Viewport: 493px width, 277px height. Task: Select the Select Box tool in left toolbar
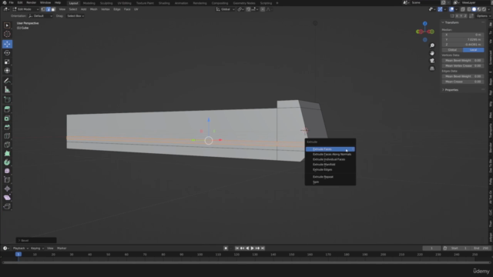(x=7, y=25)
